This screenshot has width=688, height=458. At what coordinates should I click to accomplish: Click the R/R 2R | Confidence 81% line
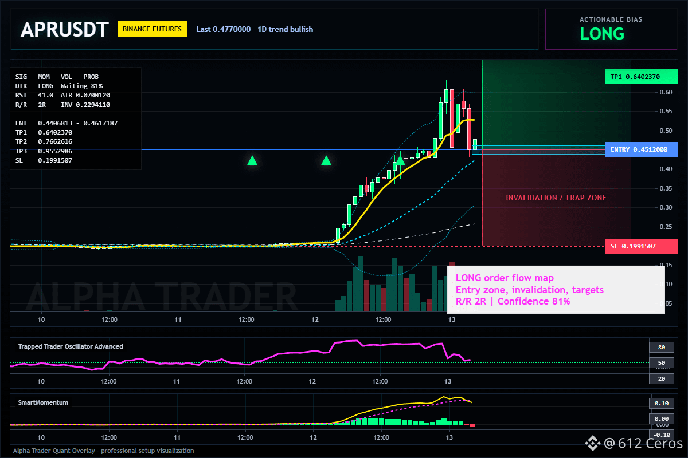click(x=513, y=301)
